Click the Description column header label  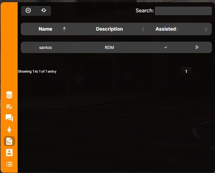[x=110, y=29]
